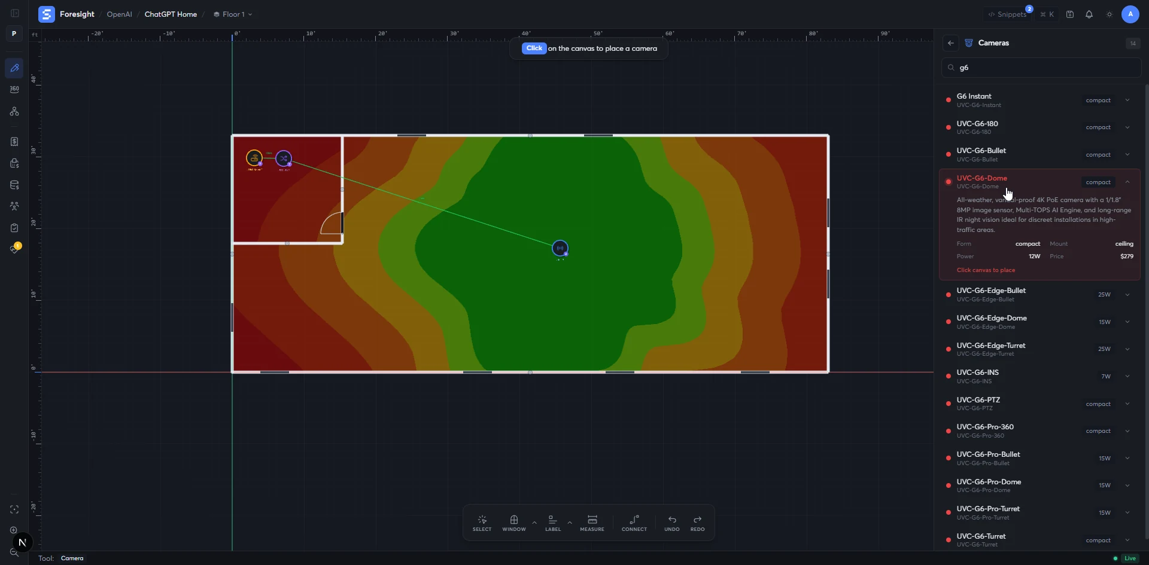This screenshot has height=565, width=1149.
Task: Activate the Select tool
Action: [x=482, y=523]
